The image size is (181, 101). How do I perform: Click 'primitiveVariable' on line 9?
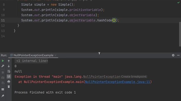click(x=85, y=10)
